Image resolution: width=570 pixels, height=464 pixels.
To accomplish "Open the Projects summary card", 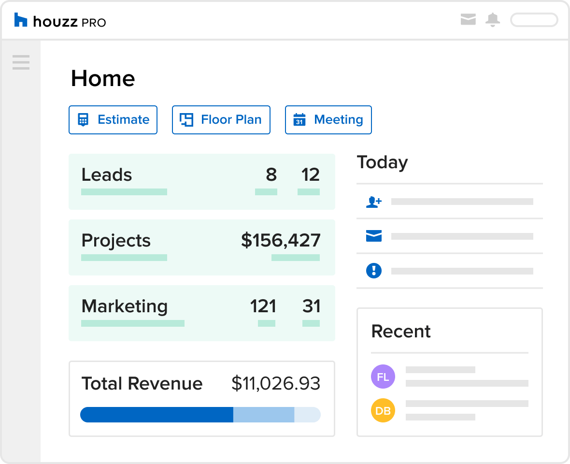I will click(201, 247).
